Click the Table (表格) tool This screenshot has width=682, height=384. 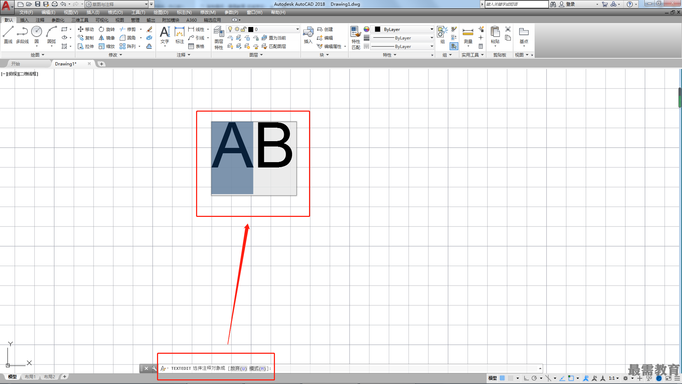tap(196, 46)
